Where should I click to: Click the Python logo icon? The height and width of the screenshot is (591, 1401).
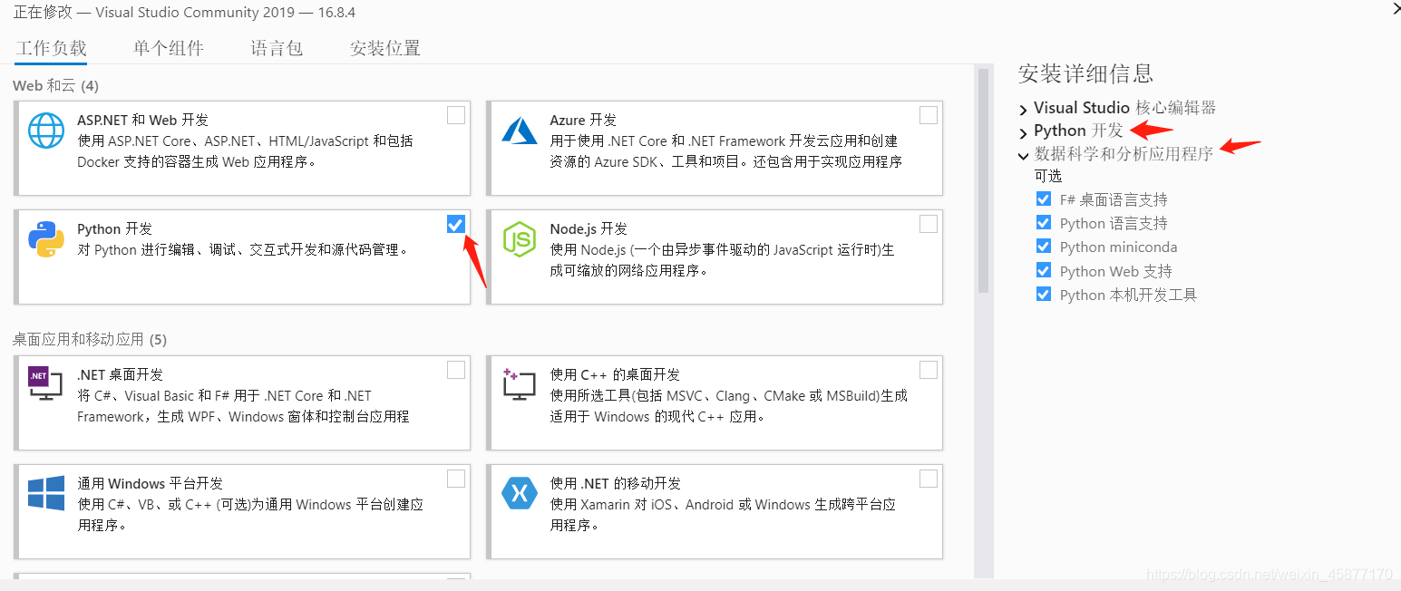[x=46, y=239]
